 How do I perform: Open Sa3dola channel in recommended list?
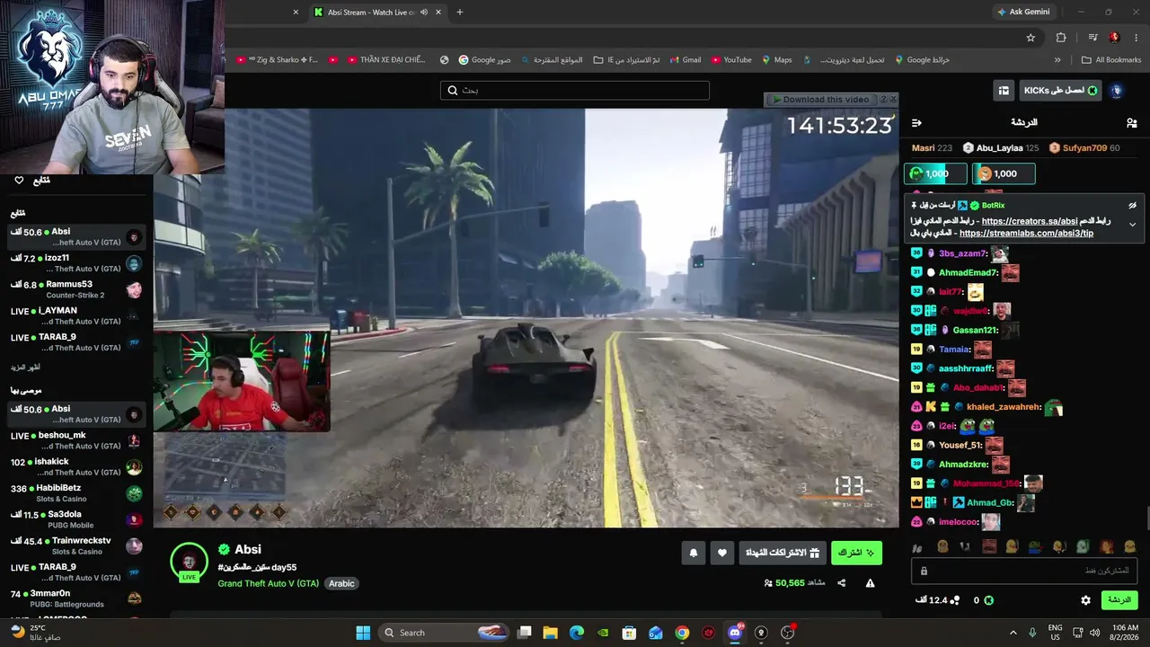click(x=76, y=519)
